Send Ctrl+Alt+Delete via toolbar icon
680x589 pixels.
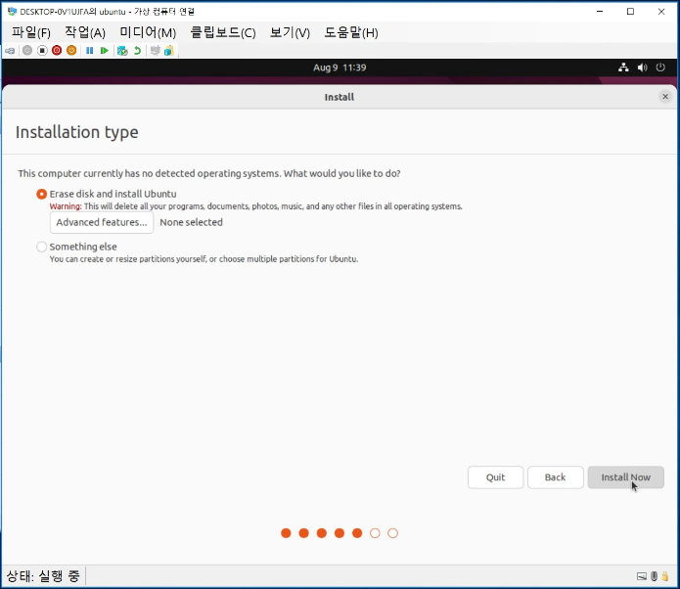[10, 51]
